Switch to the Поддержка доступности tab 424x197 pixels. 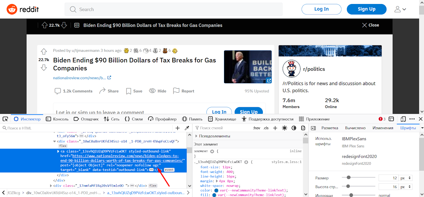click(x=268, y=119)
